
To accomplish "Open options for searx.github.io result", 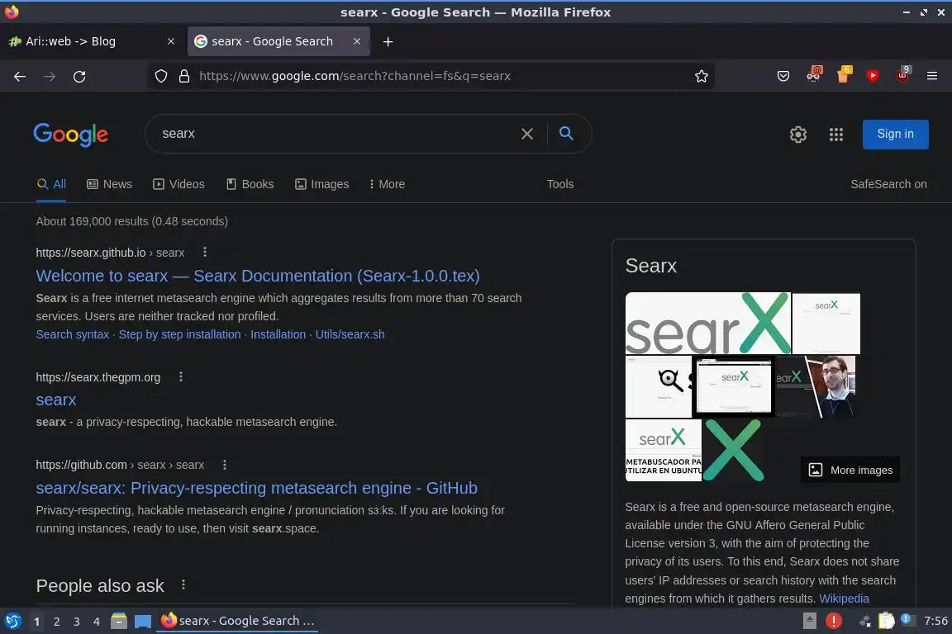I will click(205, 252).
